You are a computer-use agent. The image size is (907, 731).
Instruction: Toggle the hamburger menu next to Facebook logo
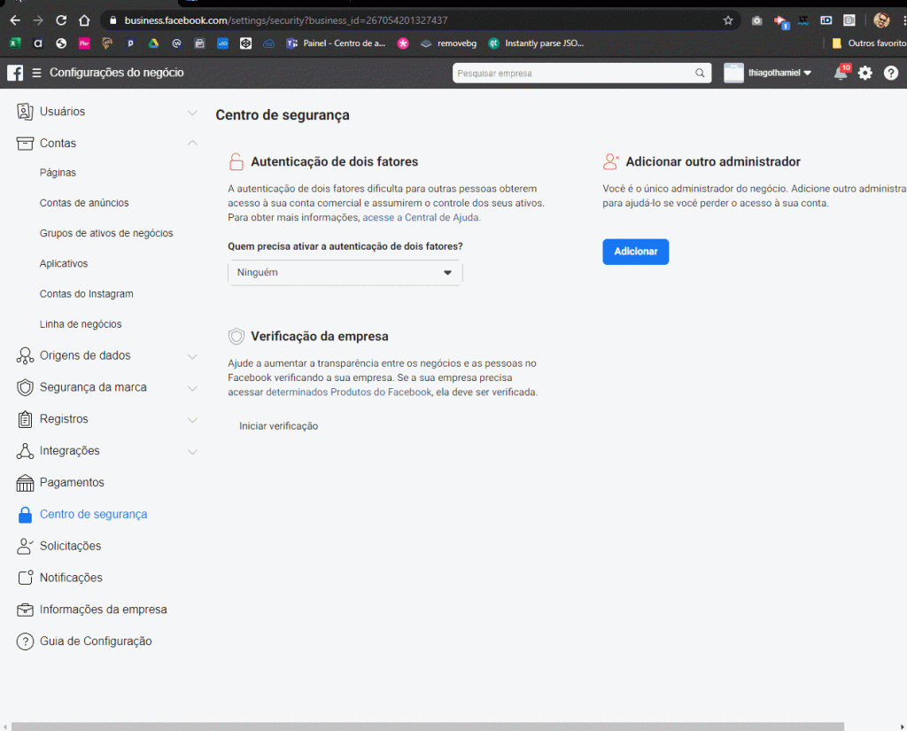click(x=36, y=73)
